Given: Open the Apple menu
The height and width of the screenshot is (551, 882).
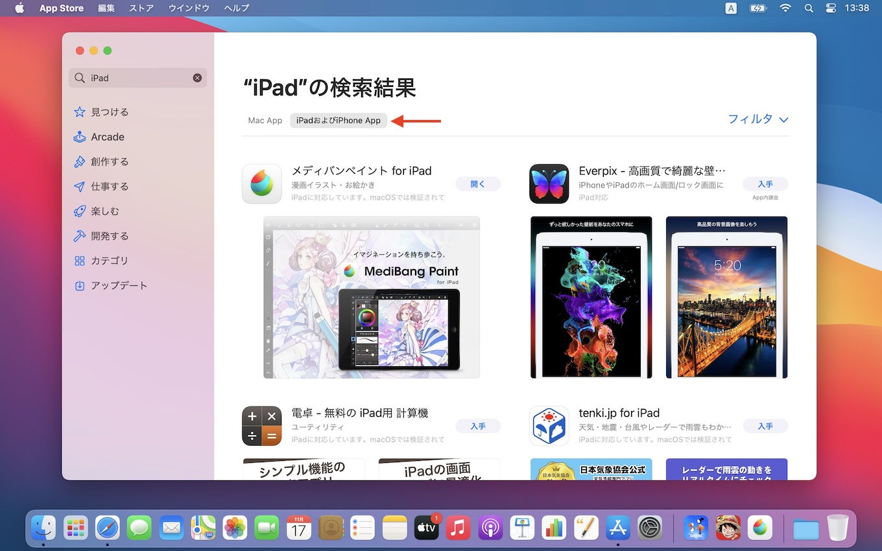Looking at the screenshot, I should tap(19, 8).
